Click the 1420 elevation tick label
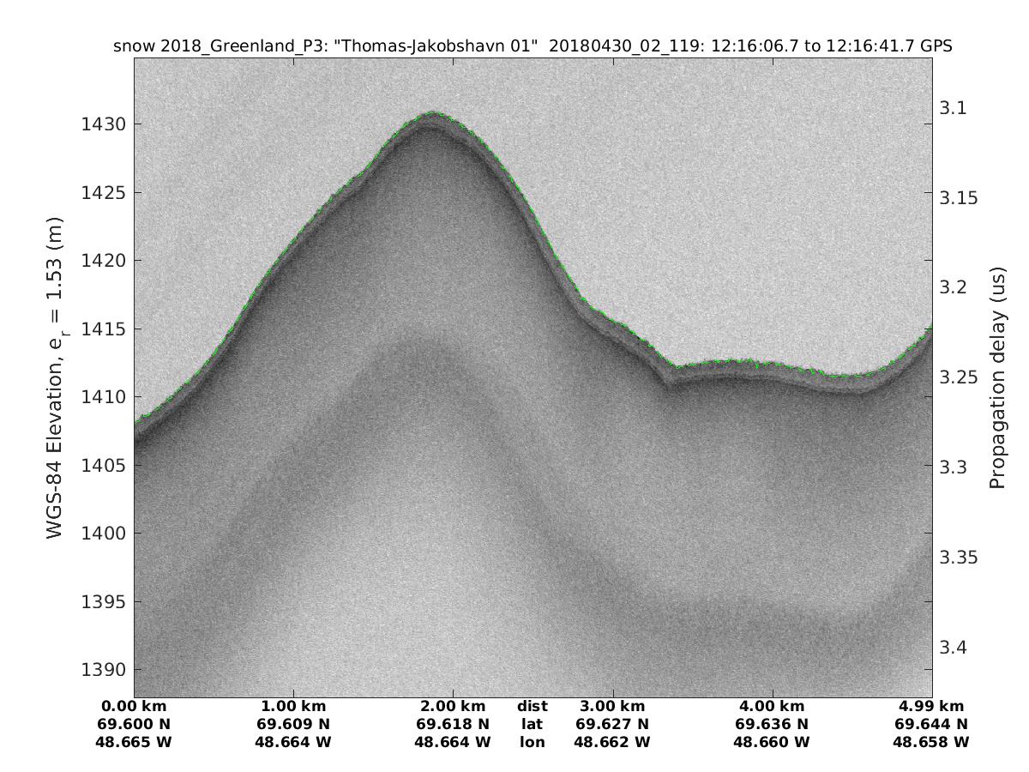1029x772 pixels. click(103, 261)
